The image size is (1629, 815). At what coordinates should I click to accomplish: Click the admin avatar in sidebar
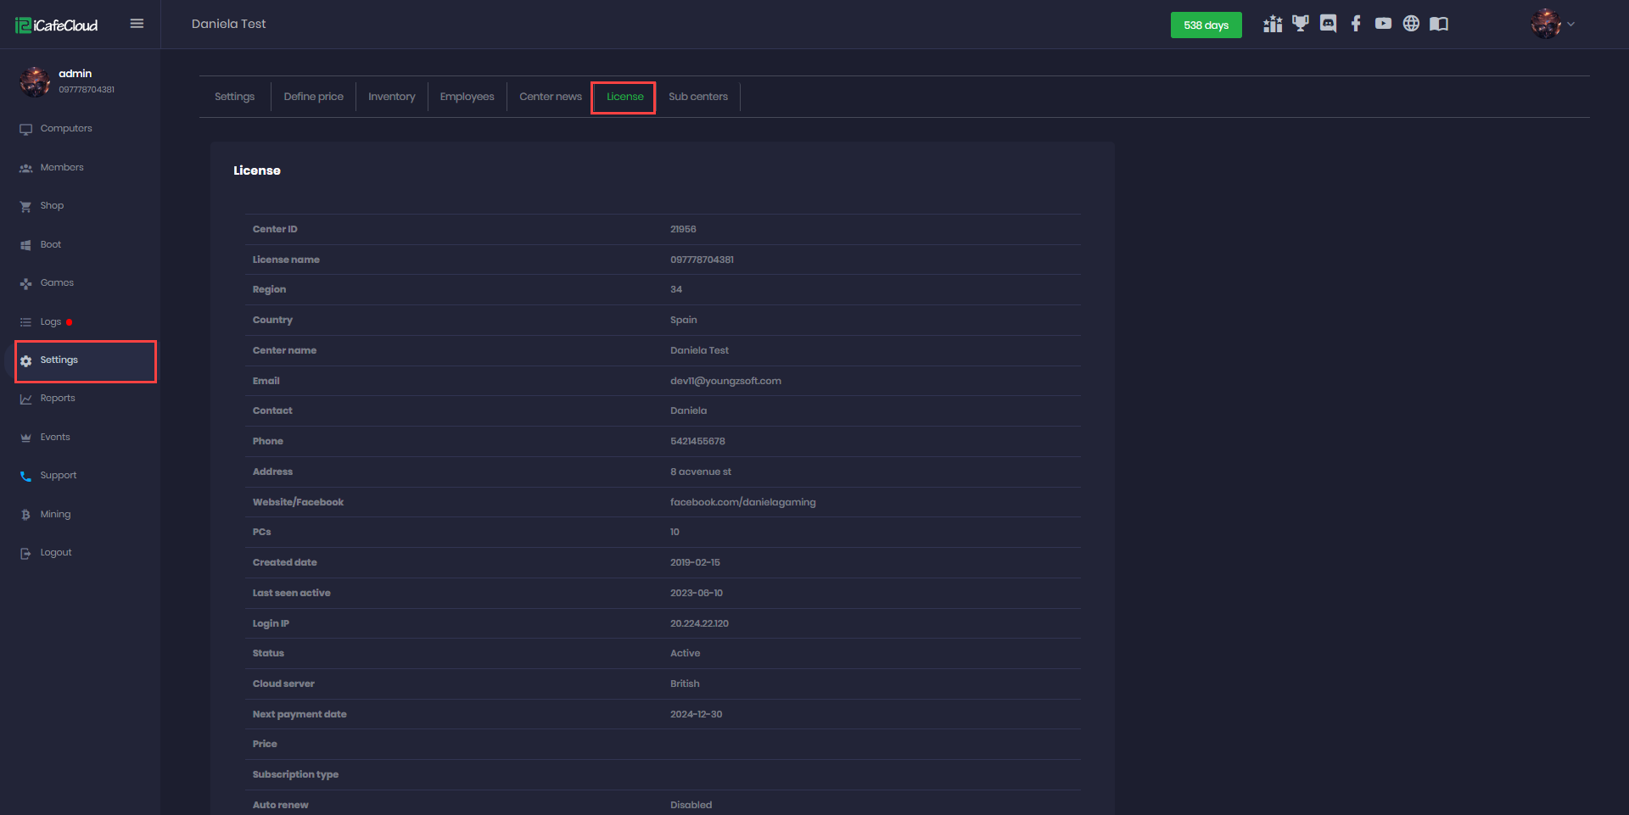coord(35,81)
